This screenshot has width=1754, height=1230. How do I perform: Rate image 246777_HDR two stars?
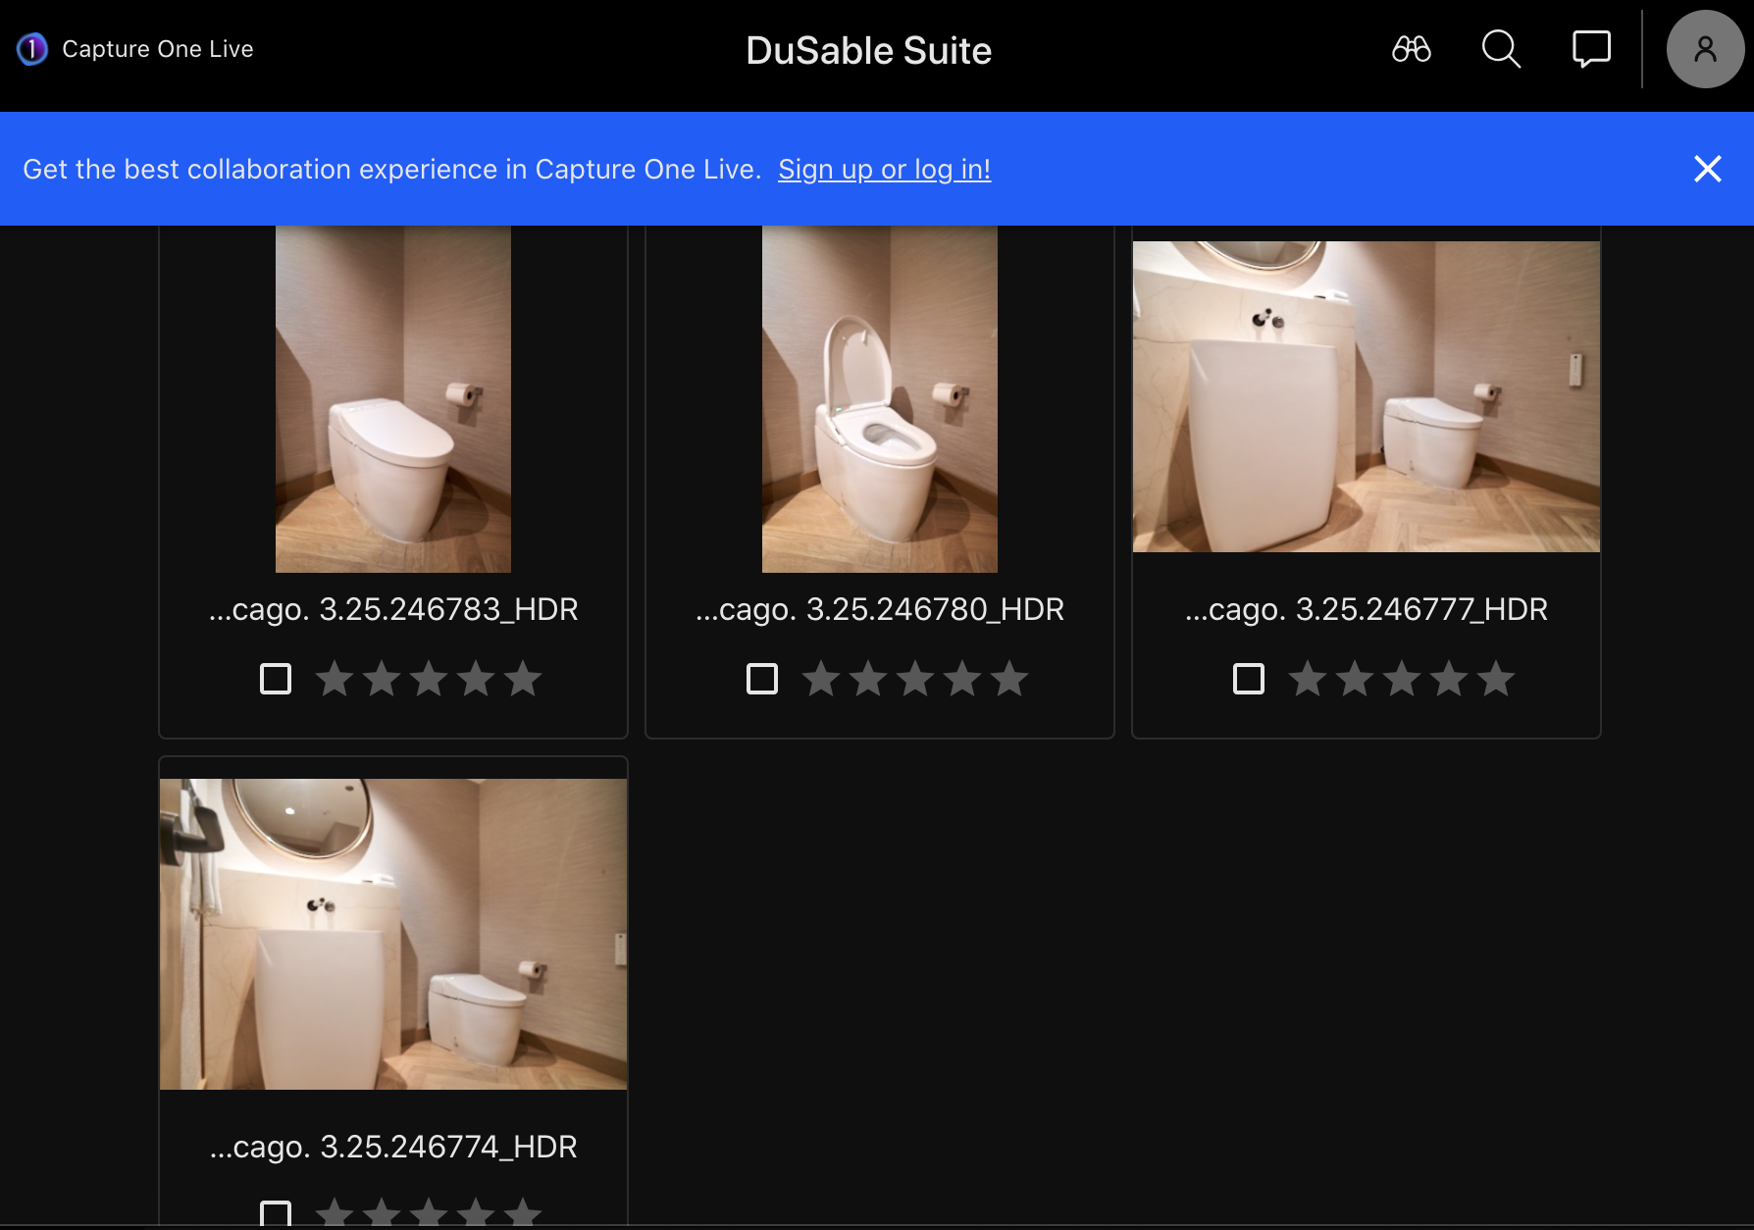click(x=1355, y=679)
